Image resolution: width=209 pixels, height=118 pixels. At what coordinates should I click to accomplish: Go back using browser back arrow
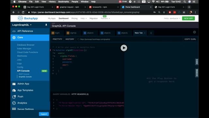point(14,12)
